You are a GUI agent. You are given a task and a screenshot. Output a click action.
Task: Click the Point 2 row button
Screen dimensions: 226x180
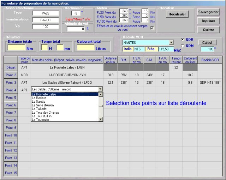11,75
